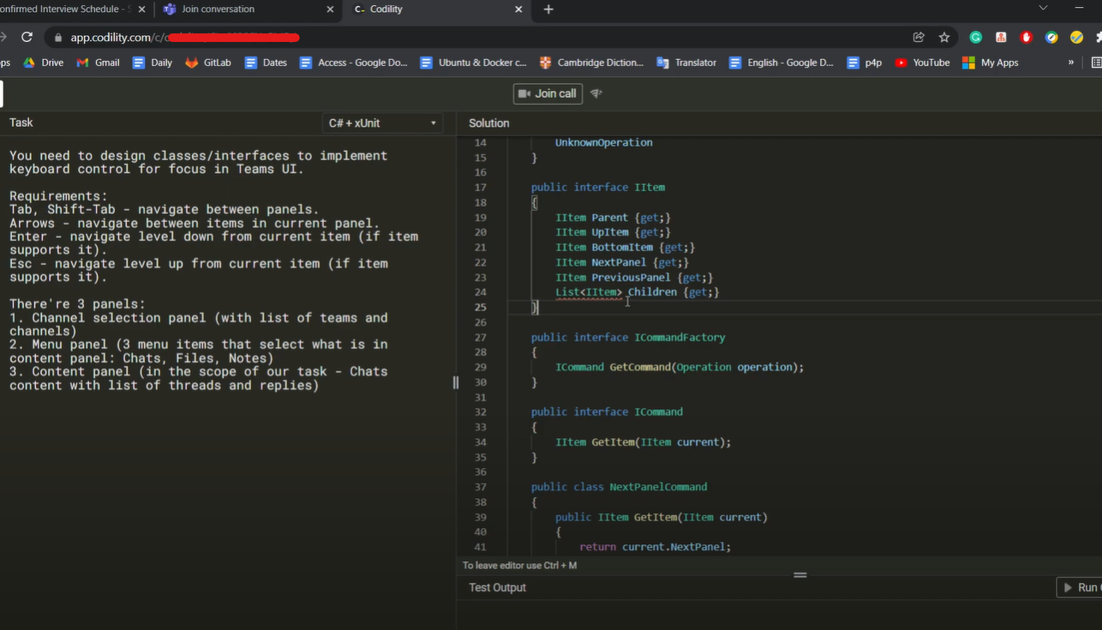1102x630 pixels.
Task: Click line number 25 in the gutter
Action: tap(480, 307)
